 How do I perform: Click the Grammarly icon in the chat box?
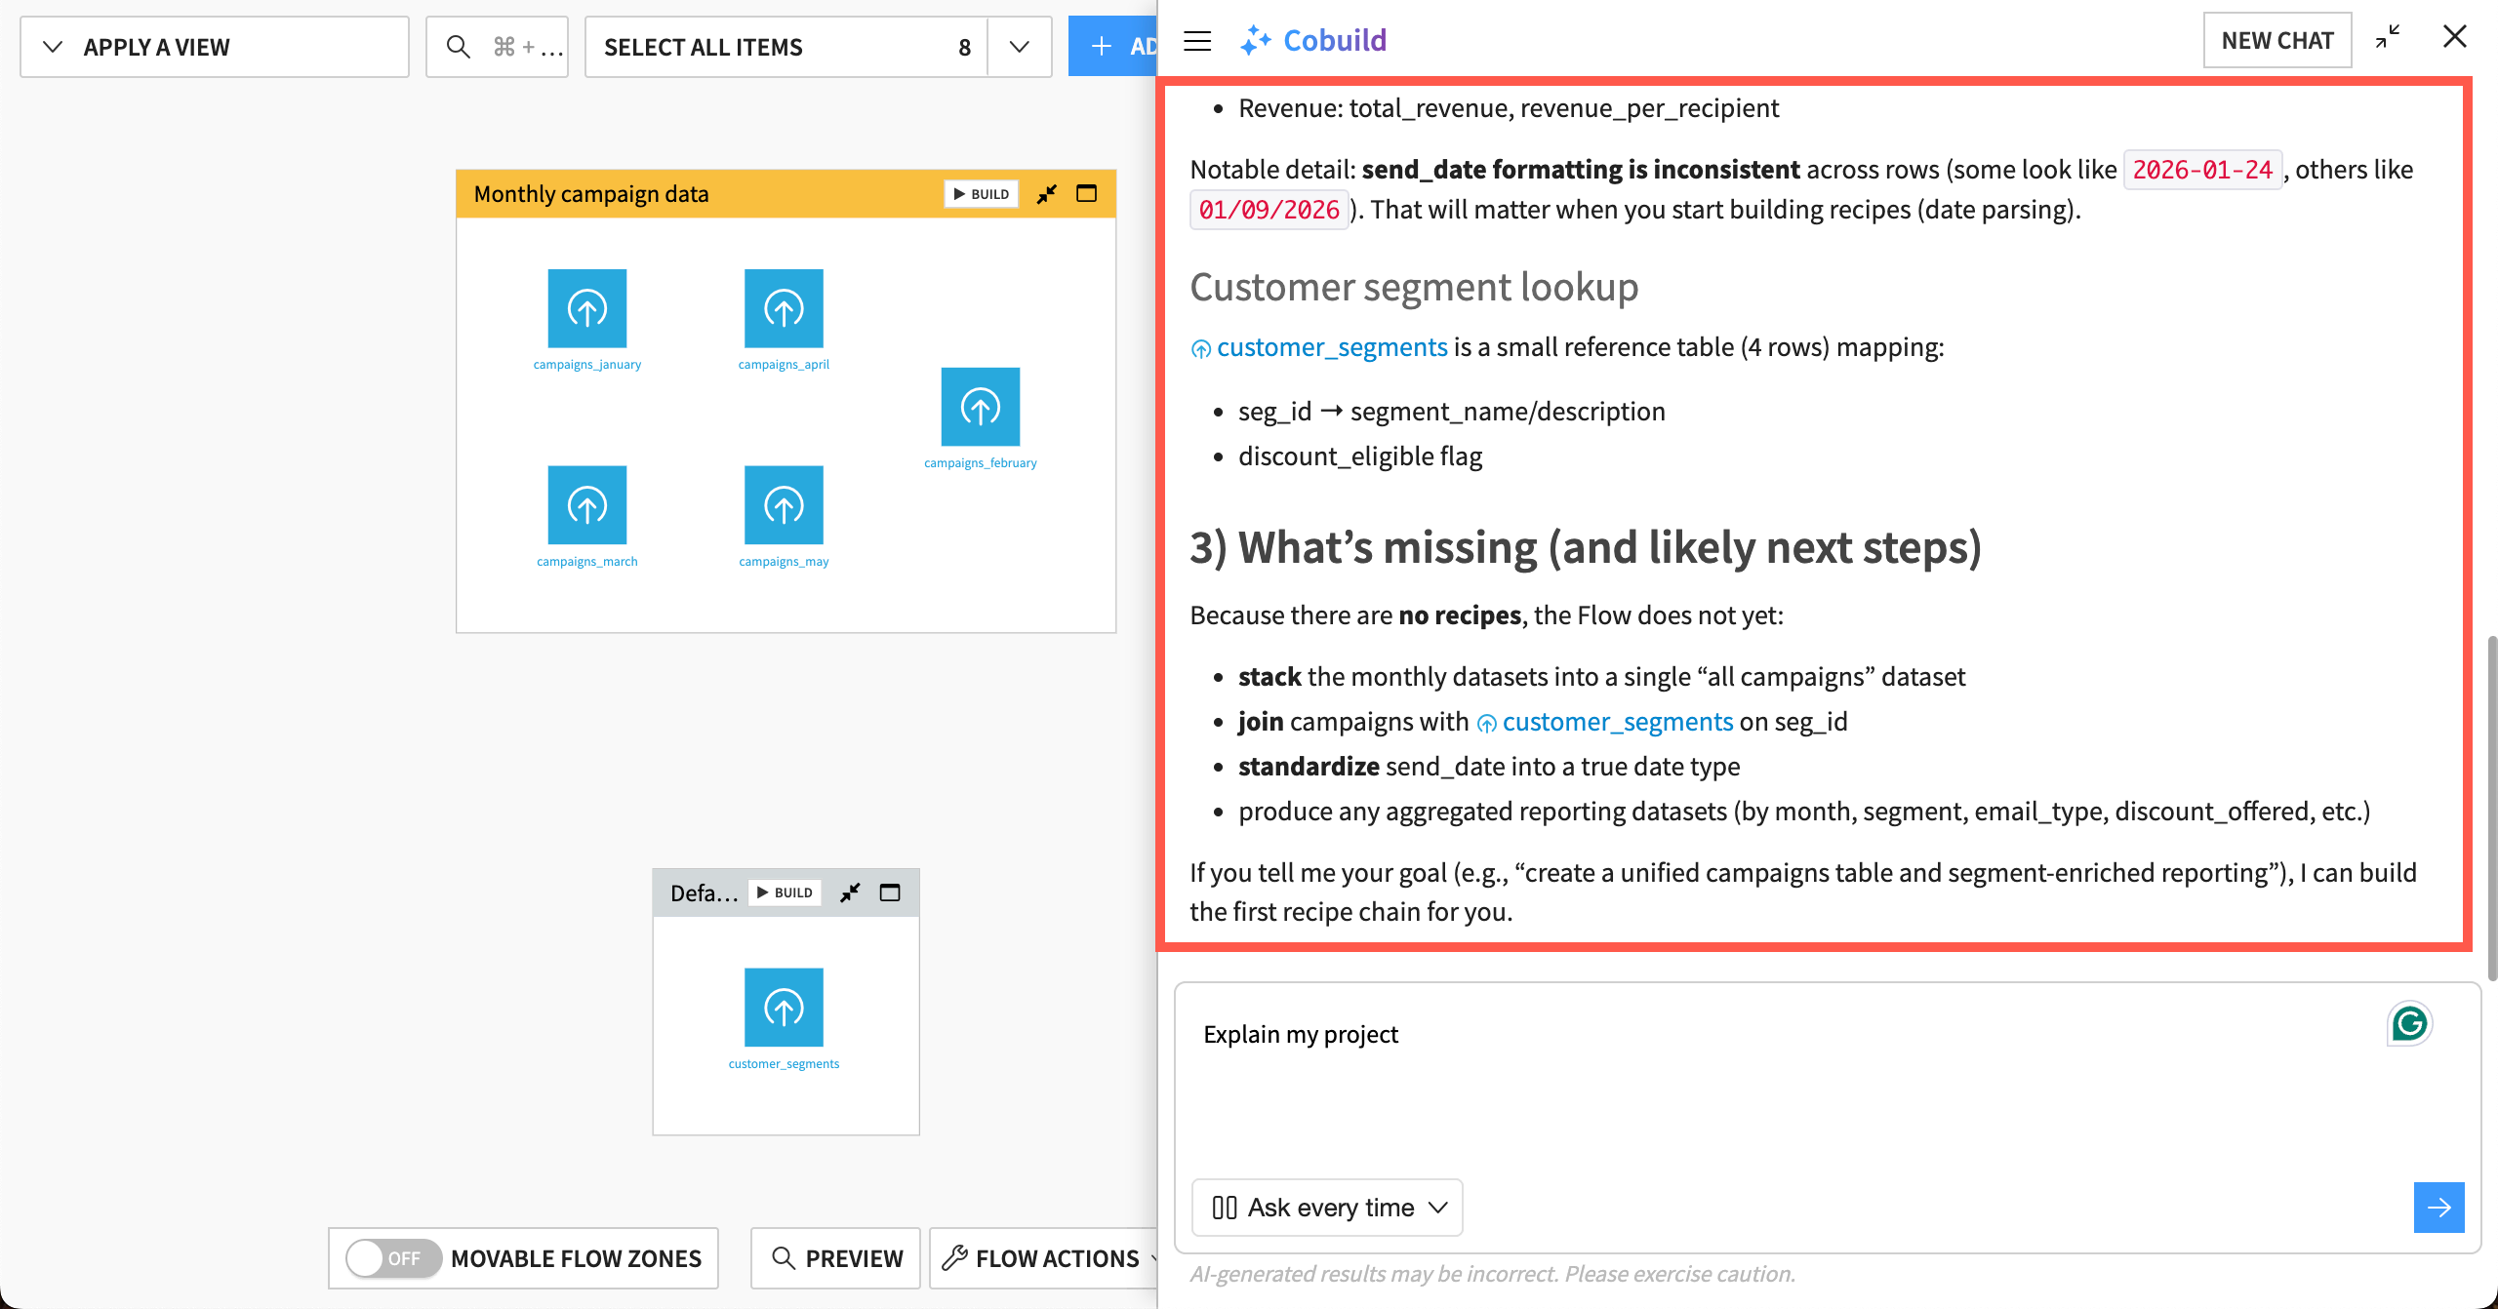pos(2409,1023)
